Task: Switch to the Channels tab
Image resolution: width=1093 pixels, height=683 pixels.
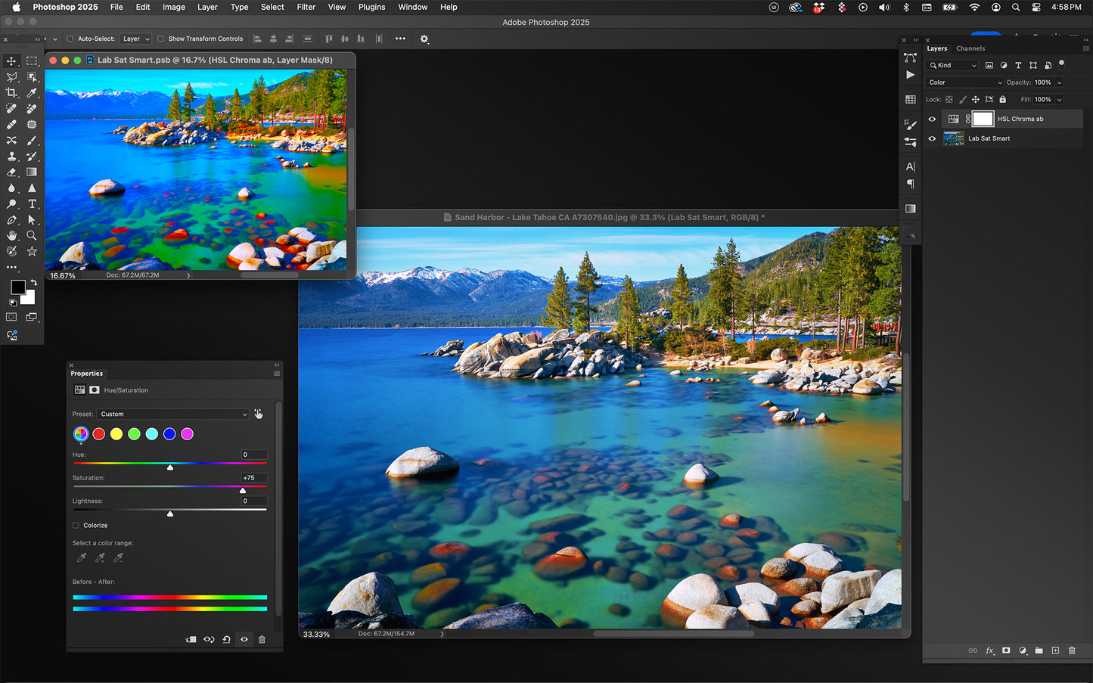Action: pos(970,48)
